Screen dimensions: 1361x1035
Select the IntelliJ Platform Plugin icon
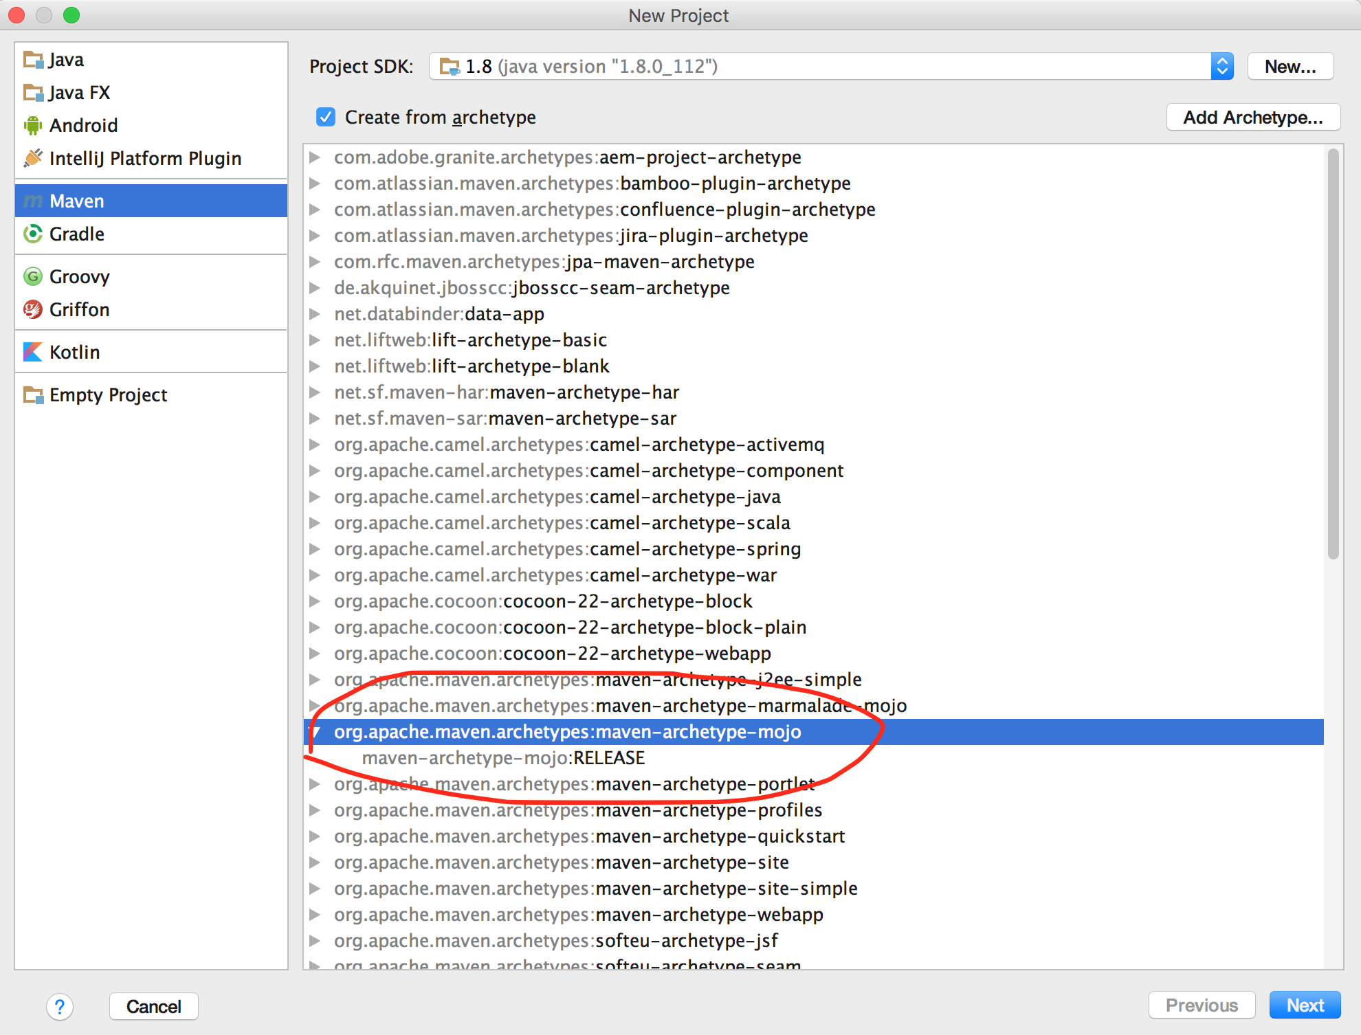point(30,157)
